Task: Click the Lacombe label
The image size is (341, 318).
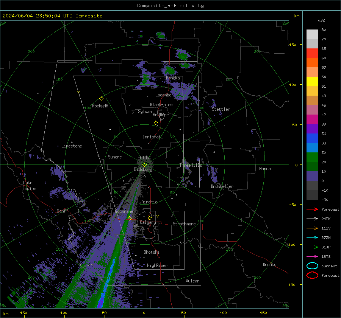Action: 163,95
